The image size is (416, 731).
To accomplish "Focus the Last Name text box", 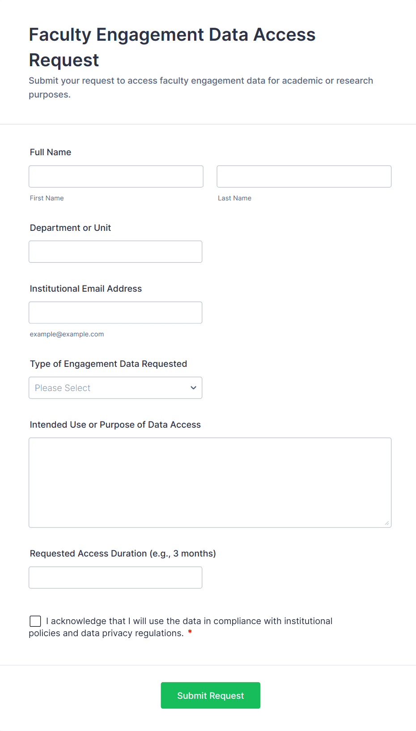I will pos(304,177).
